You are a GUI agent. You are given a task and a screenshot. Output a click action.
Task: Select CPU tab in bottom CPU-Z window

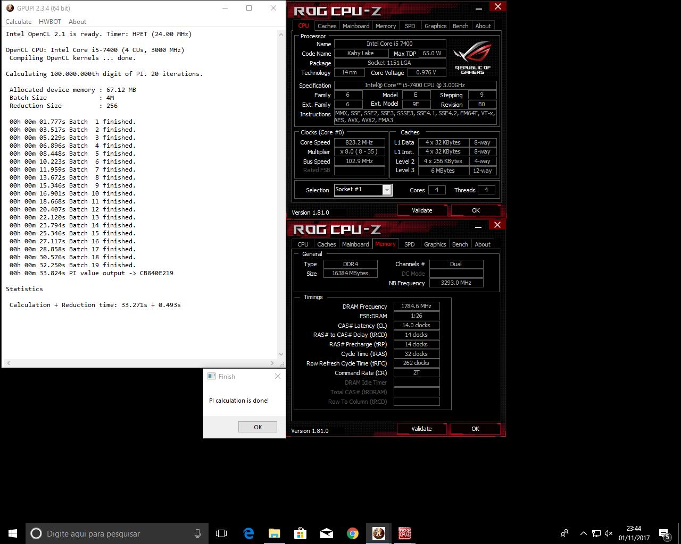[303, 244]
